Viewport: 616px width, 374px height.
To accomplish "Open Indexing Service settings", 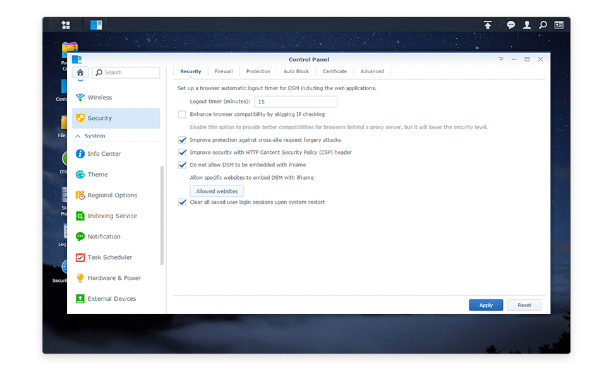I will tap(116, 216).
